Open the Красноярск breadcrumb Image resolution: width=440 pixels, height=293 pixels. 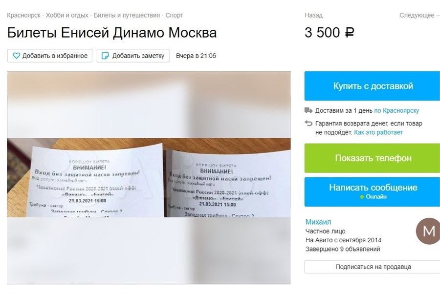(23, 16)
